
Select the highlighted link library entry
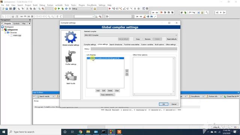coord(105,58)
